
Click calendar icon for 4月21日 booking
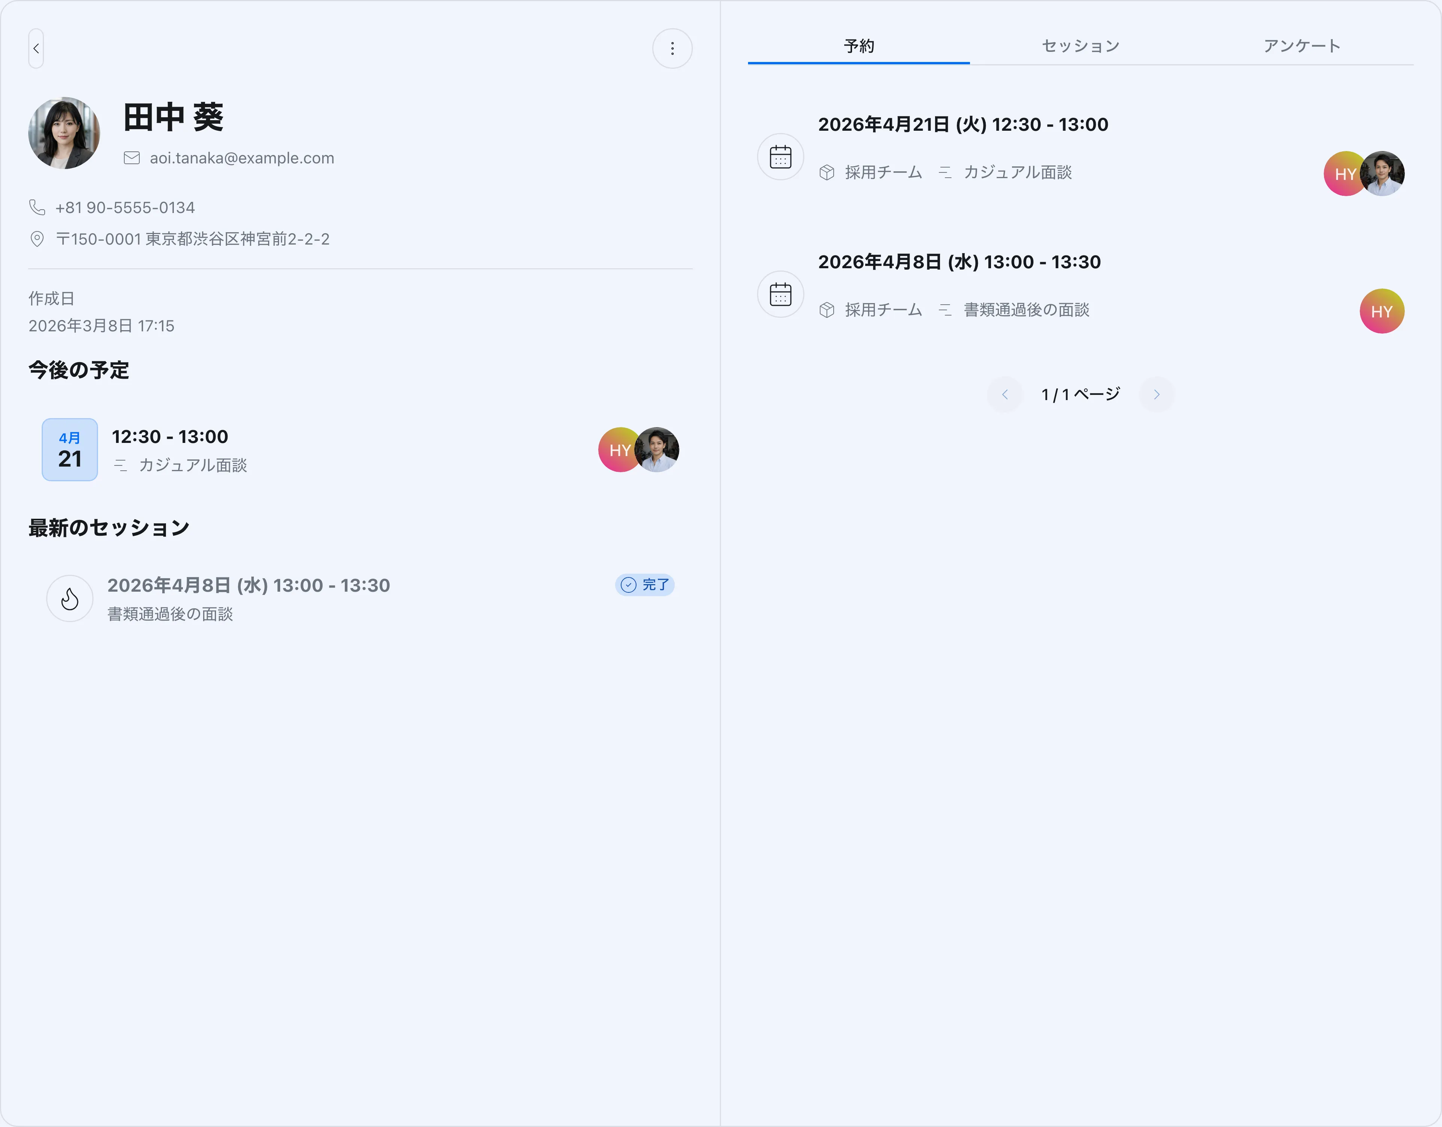click(780, 157)
